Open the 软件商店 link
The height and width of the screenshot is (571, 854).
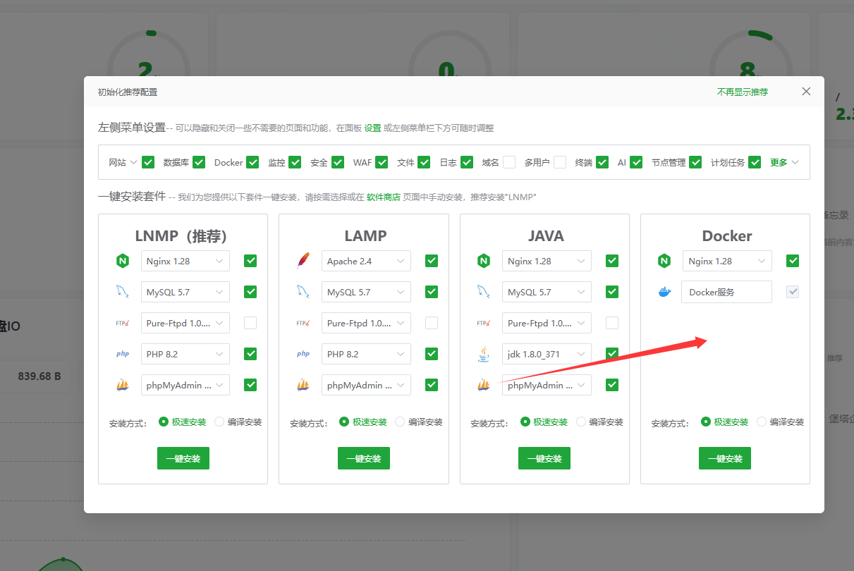coord(384,197)
